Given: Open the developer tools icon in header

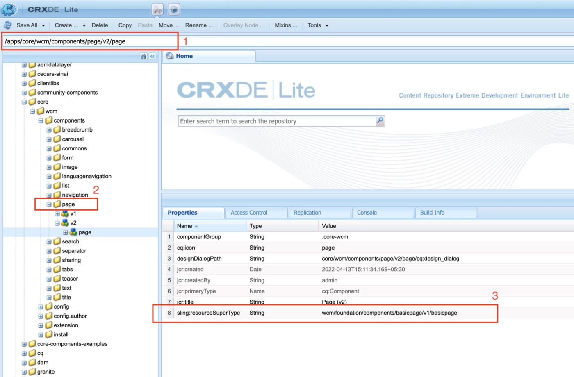Looking at the screenshot, I should tap(157, 9).
